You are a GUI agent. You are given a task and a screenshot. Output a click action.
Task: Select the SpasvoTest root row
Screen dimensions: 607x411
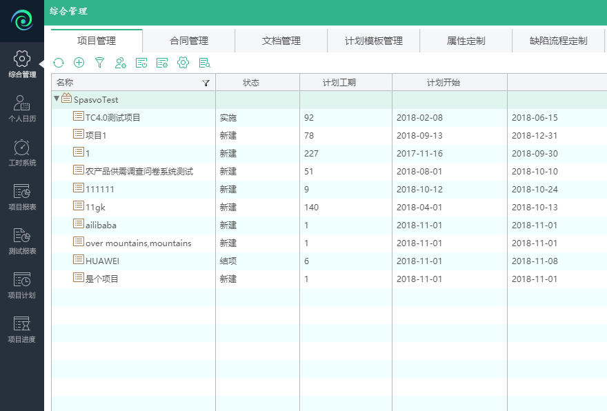click(x=329, y=100)
